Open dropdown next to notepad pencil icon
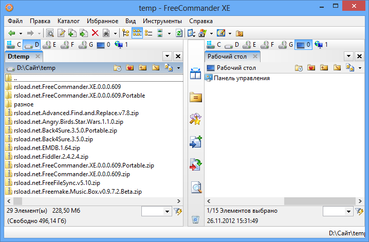The image size is (369, 242). (230, 33)
